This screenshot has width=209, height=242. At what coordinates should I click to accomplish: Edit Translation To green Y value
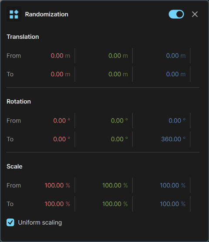tap(118, 74)
